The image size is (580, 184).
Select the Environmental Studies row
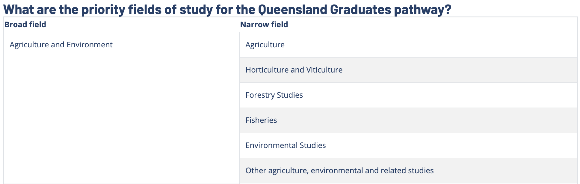(x=285, y=145)
